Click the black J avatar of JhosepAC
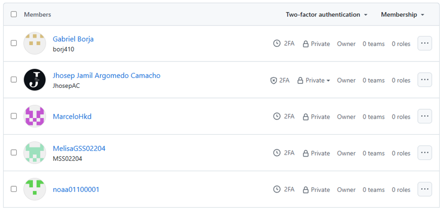Image resolution: width=446 pixels, height=218 pixels. [x=35, y=80]
